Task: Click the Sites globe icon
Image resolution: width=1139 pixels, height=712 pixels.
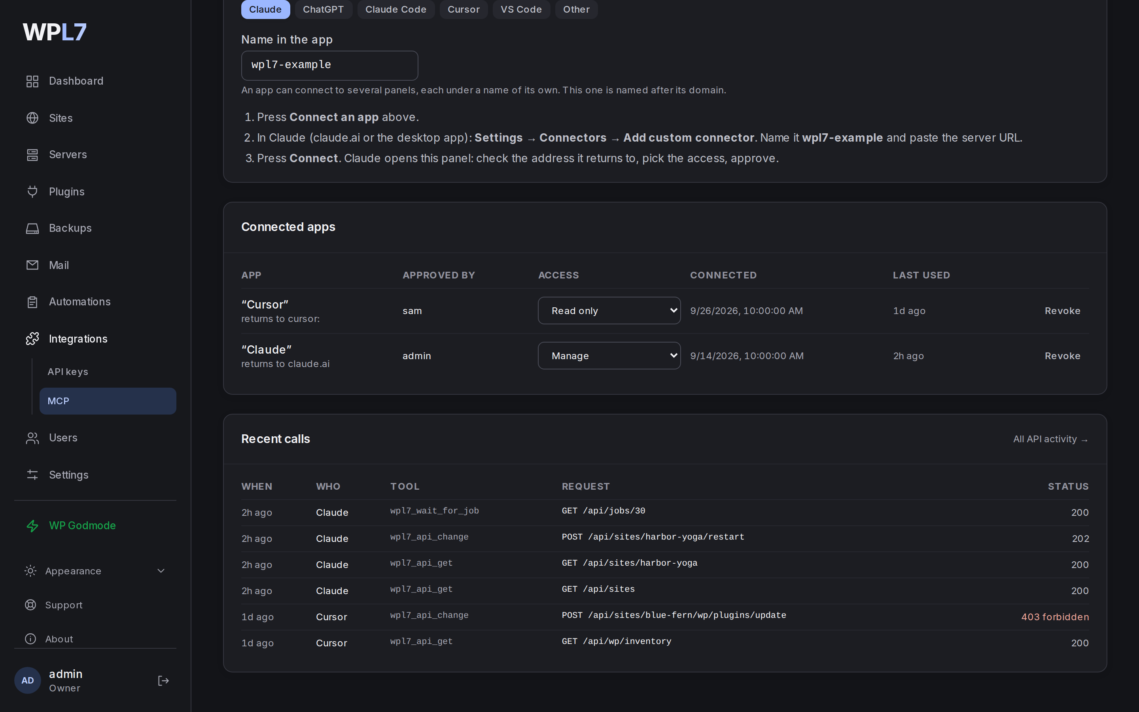Action: (32, 118)
